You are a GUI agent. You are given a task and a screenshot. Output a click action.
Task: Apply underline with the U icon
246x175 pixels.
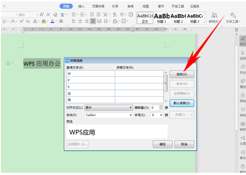[x=4, y=21]
